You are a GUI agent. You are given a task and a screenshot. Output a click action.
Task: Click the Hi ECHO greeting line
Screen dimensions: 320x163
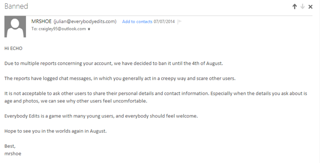click(x=14, y=48)
